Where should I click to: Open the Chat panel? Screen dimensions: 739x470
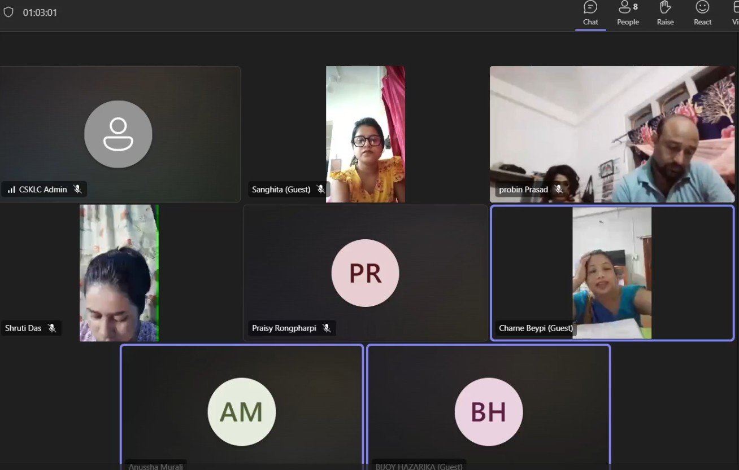[590, 14]
